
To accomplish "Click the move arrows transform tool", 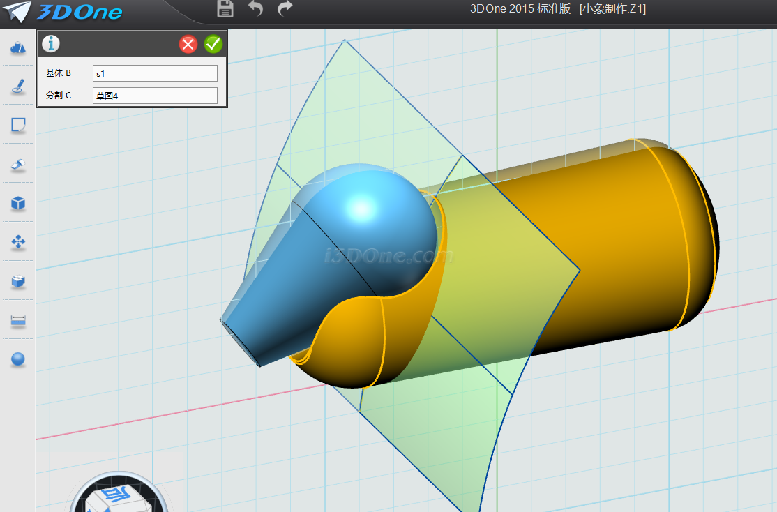I will coord(18,243).
